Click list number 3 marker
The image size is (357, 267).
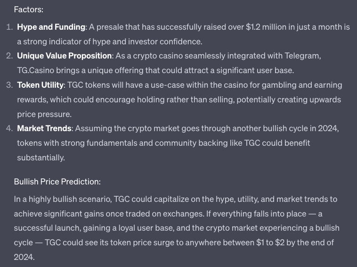tap(9, 85)
